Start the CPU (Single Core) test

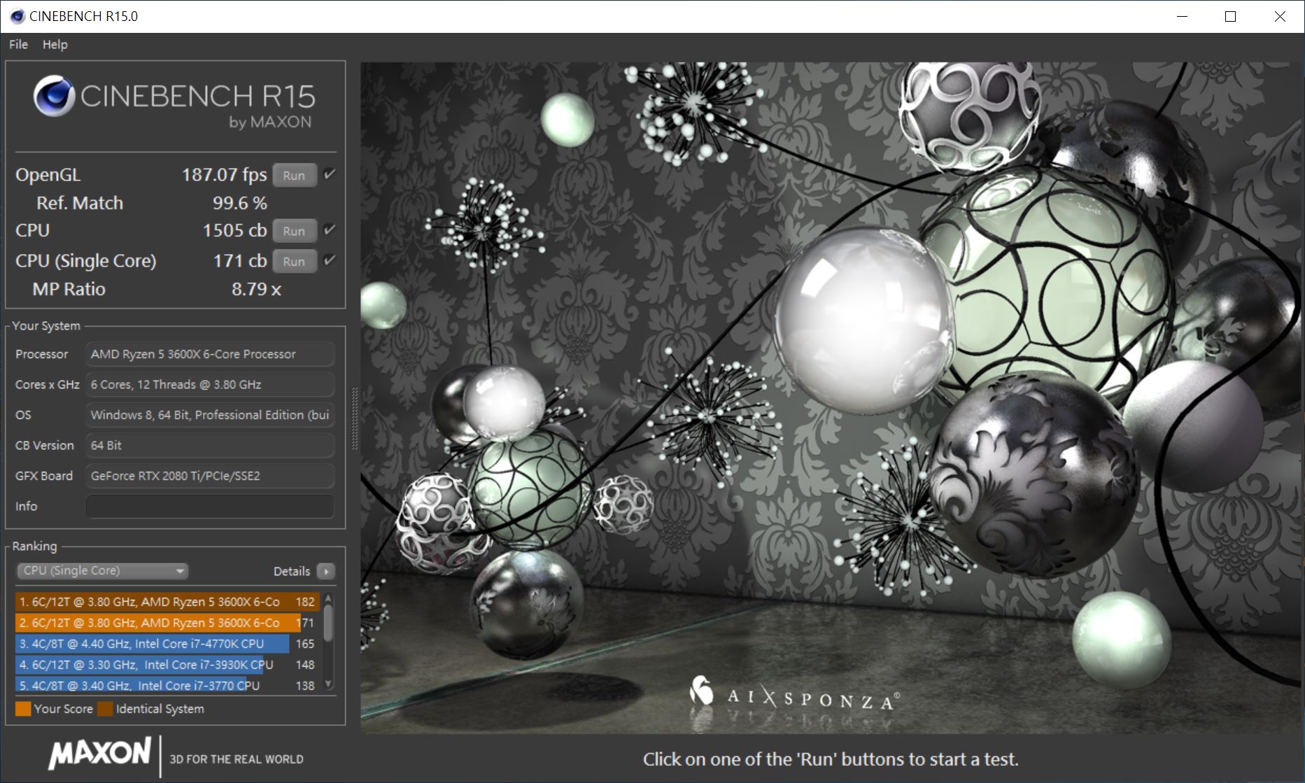click(x=294, y=261)
